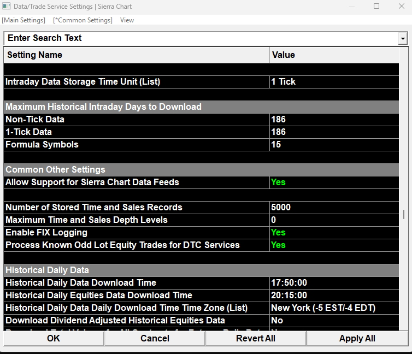This screenshot has width=412, height=354.
Task: Select Maximum Historical Intraday Days to Download header
Action: pyautogui.click(x=201, y=107)
